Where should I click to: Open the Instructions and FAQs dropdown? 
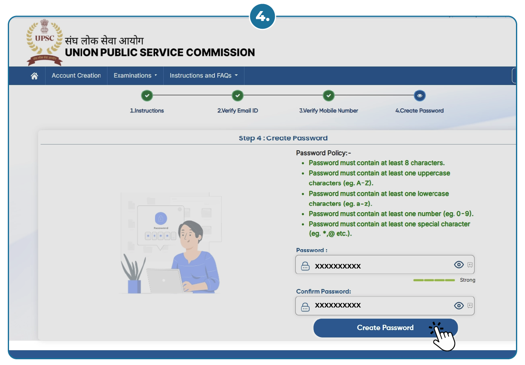click(204, 75)
